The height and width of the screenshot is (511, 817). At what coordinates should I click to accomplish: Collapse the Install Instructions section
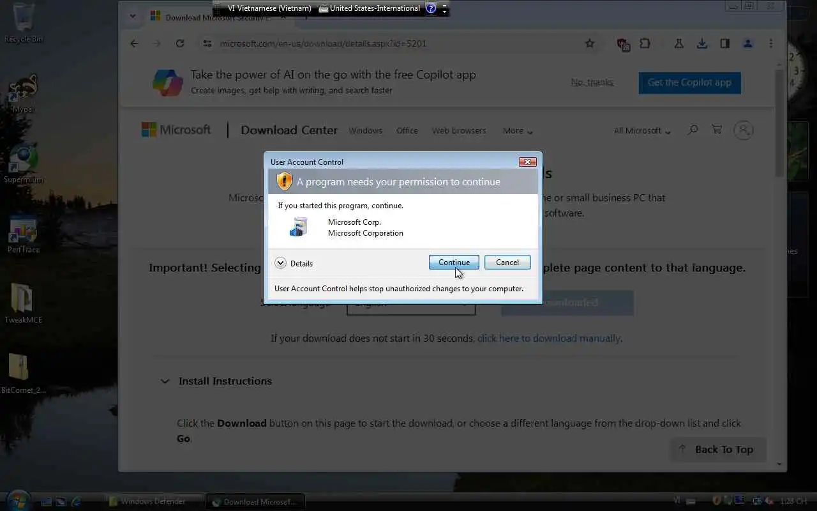216,381
